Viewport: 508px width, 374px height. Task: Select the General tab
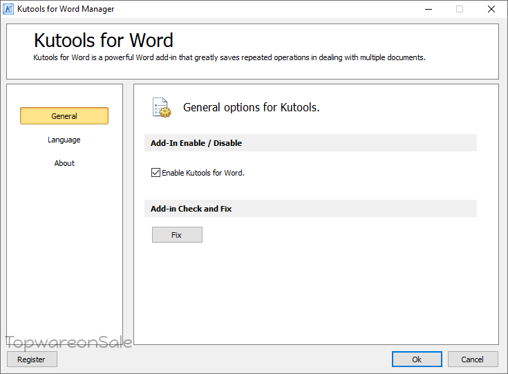coord(64,116)
